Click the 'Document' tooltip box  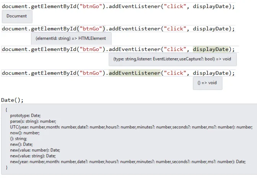coord(17,16)
